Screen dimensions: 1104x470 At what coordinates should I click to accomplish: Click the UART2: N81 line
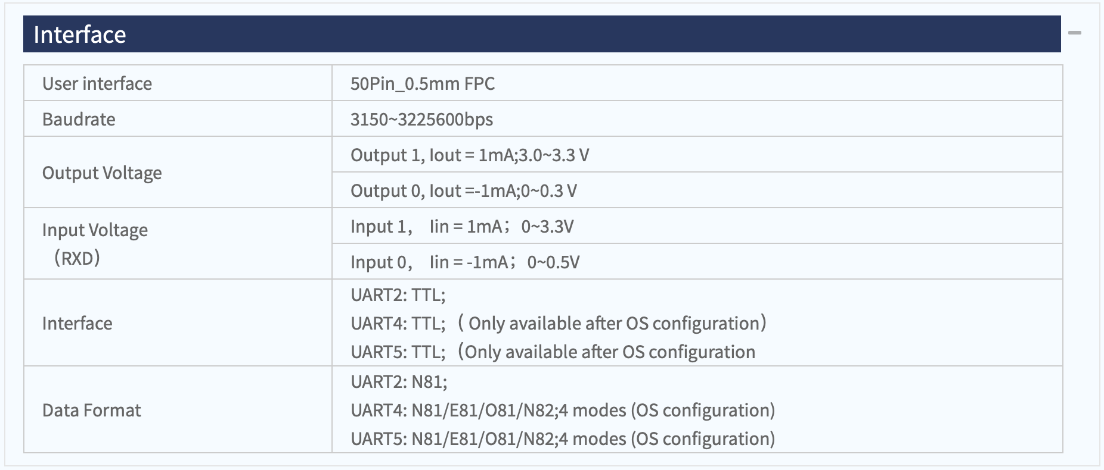click(399, 382)
